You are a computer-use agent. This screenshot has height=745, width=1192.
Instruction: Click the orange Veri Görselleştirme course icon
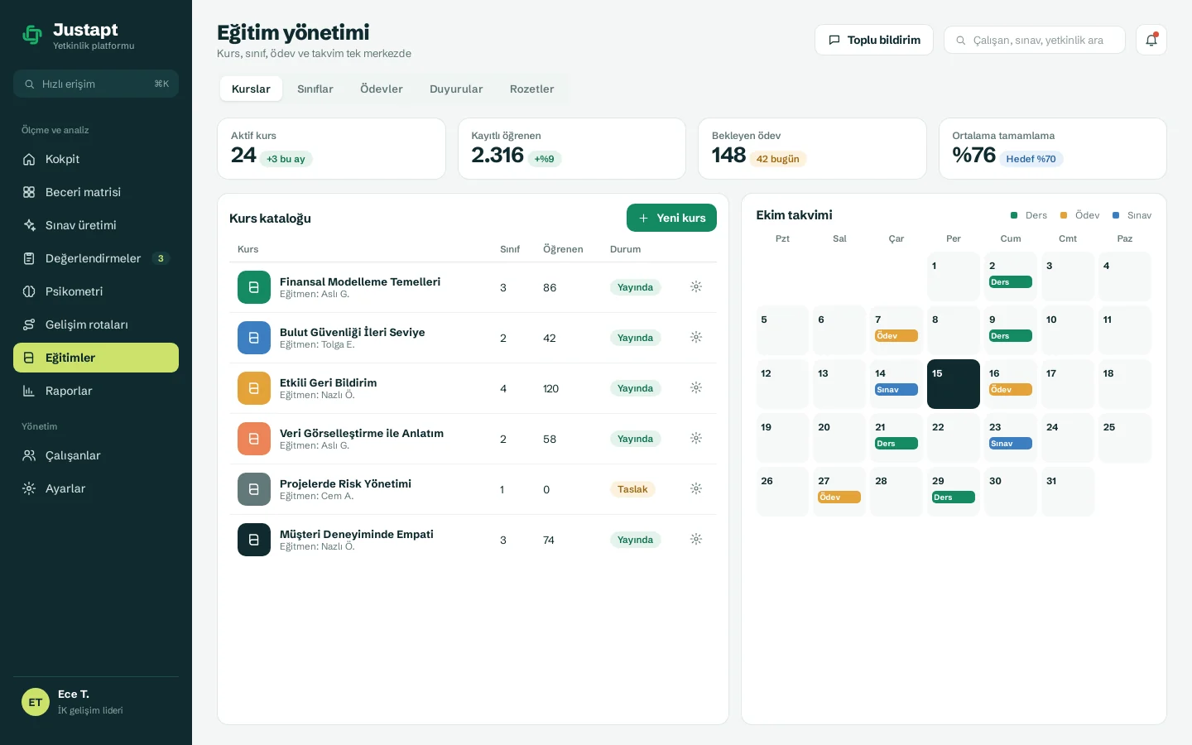[x=254, y=439]
